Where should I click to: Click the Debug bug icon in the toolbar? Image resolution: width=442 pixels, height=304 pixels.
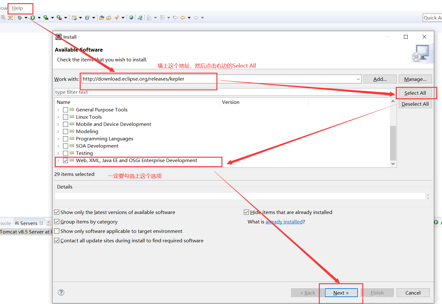point(20,18)
